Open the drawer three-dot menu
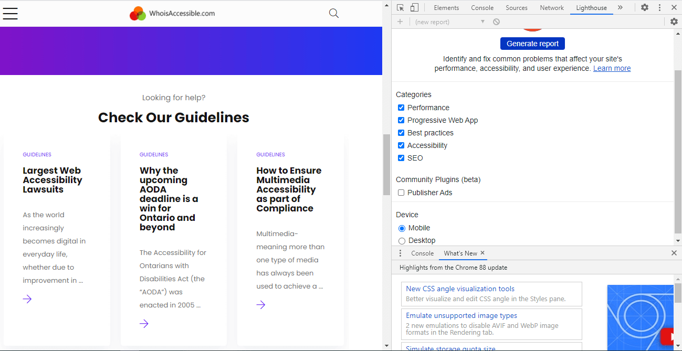The image size is (682, 351). pyautogui.click(x=400, y=253)
